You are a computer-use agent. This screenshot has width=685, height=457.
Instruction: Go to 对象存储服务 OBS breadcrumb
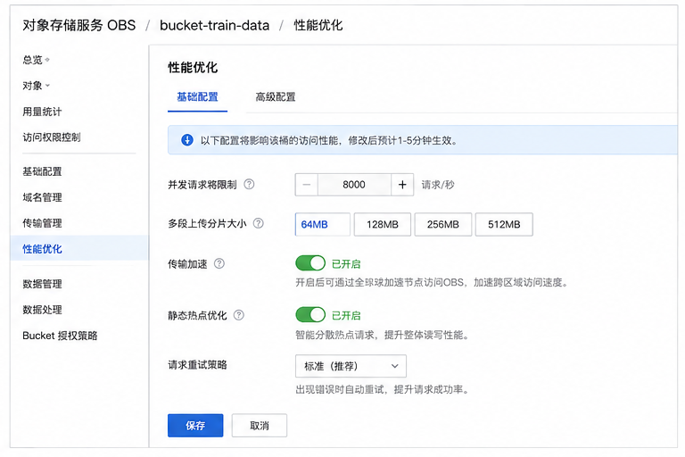79,25
